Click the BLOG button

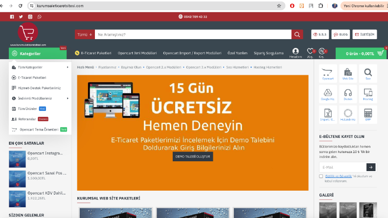click(x=341, y=35)
